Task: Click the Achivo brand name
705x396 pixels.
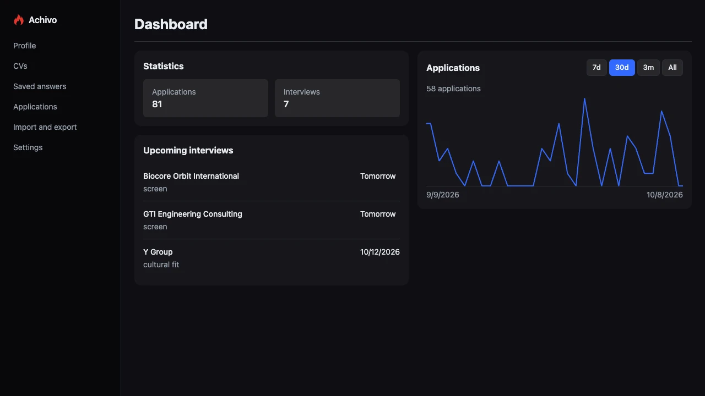Action: pyautogui.click(x=43, y=20)
